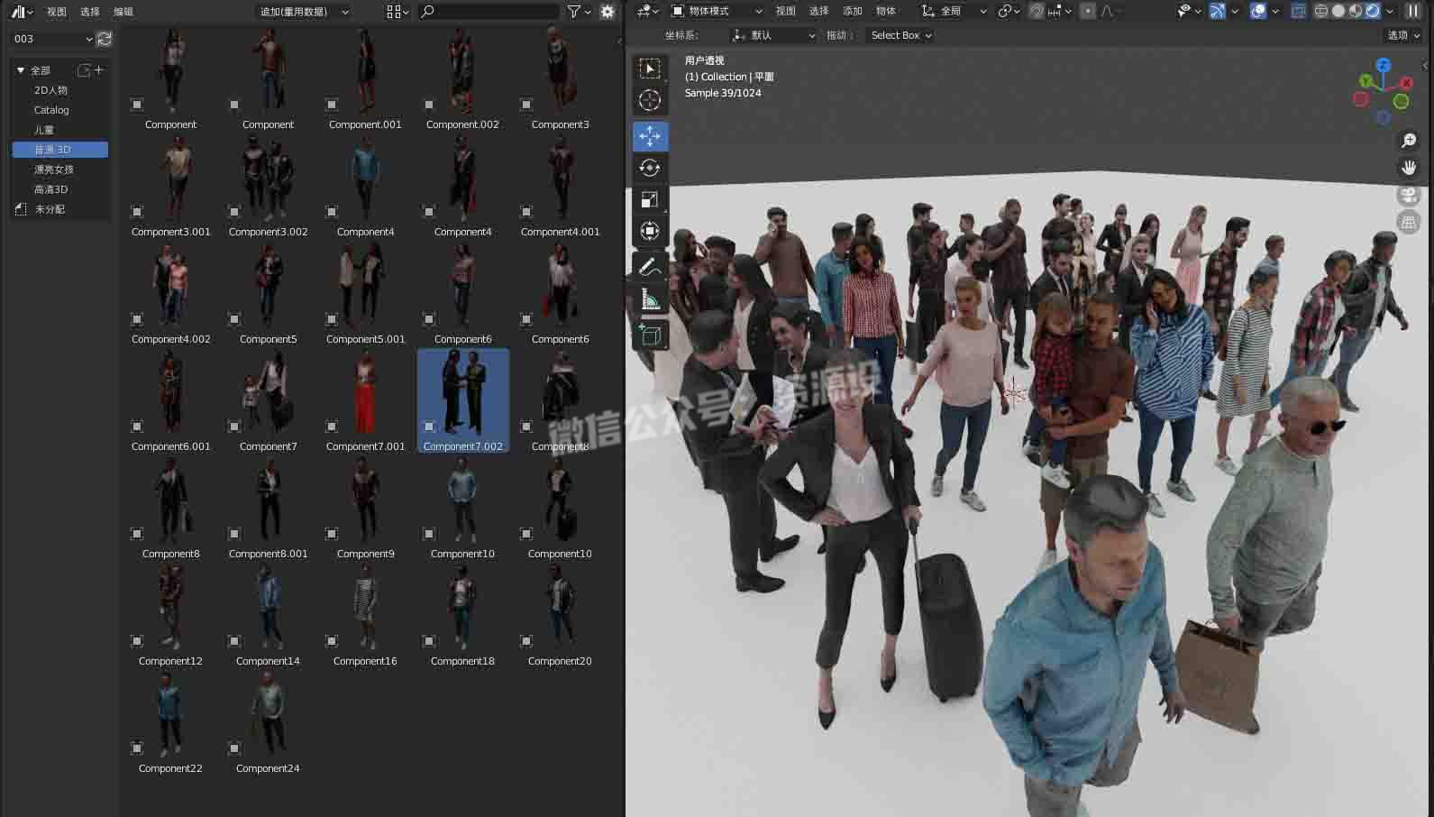Toggle perspective/orthographic grid button
This screenshot has width=1434, height=817.
pos(1408,222)
